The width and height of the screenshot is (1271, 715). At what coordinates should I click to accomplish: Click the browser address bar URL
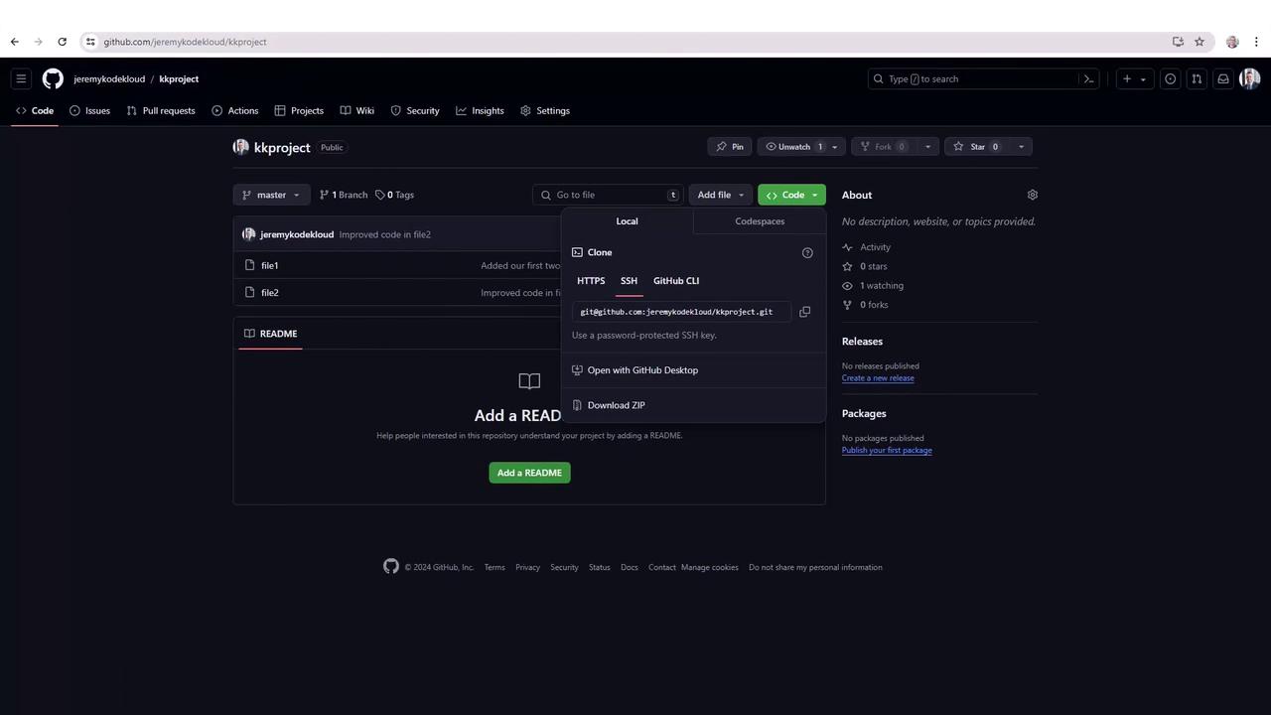point(185,42)
